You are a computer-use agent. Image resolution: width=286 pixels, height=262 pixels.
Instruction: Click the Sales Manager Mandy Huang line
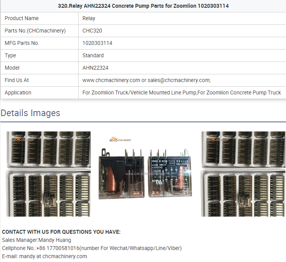(36, 240)
